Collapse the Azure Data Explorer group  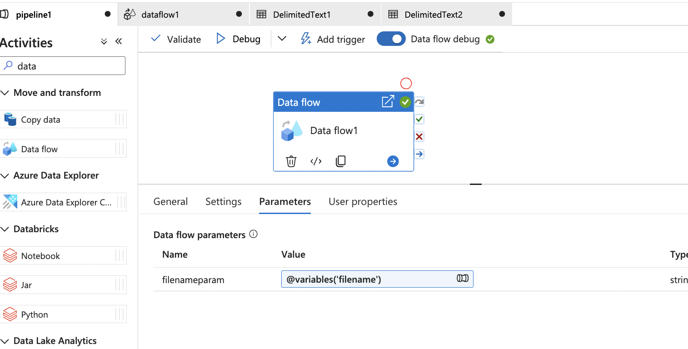pos(5,175)
